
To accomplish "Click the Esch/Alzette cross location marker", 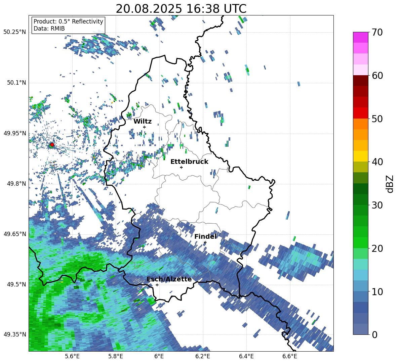I will (157, 285).
